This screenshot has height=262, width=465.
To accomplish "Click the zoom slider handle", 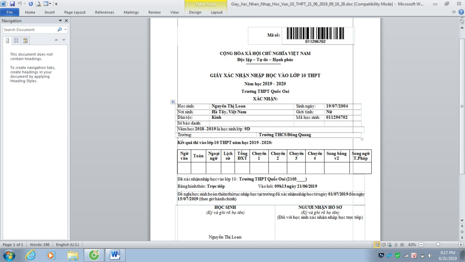I will 438,245.
